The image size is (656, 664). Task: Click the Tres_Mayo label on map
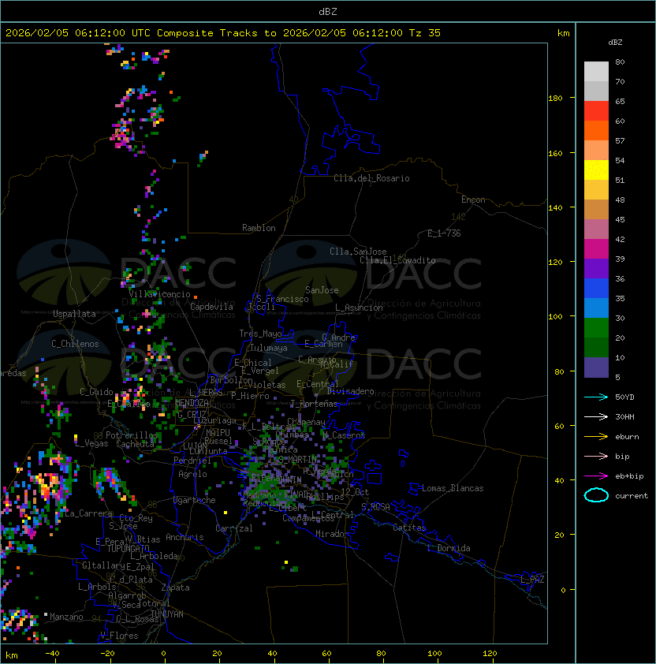pyautogui.click(x=260, y=334)
